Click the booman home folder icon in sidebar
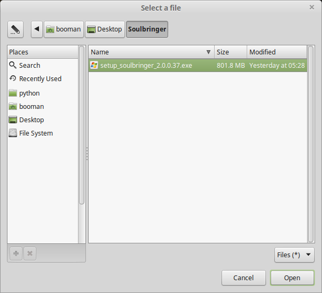This screenshot has width=322, height=293. [13, 106]
